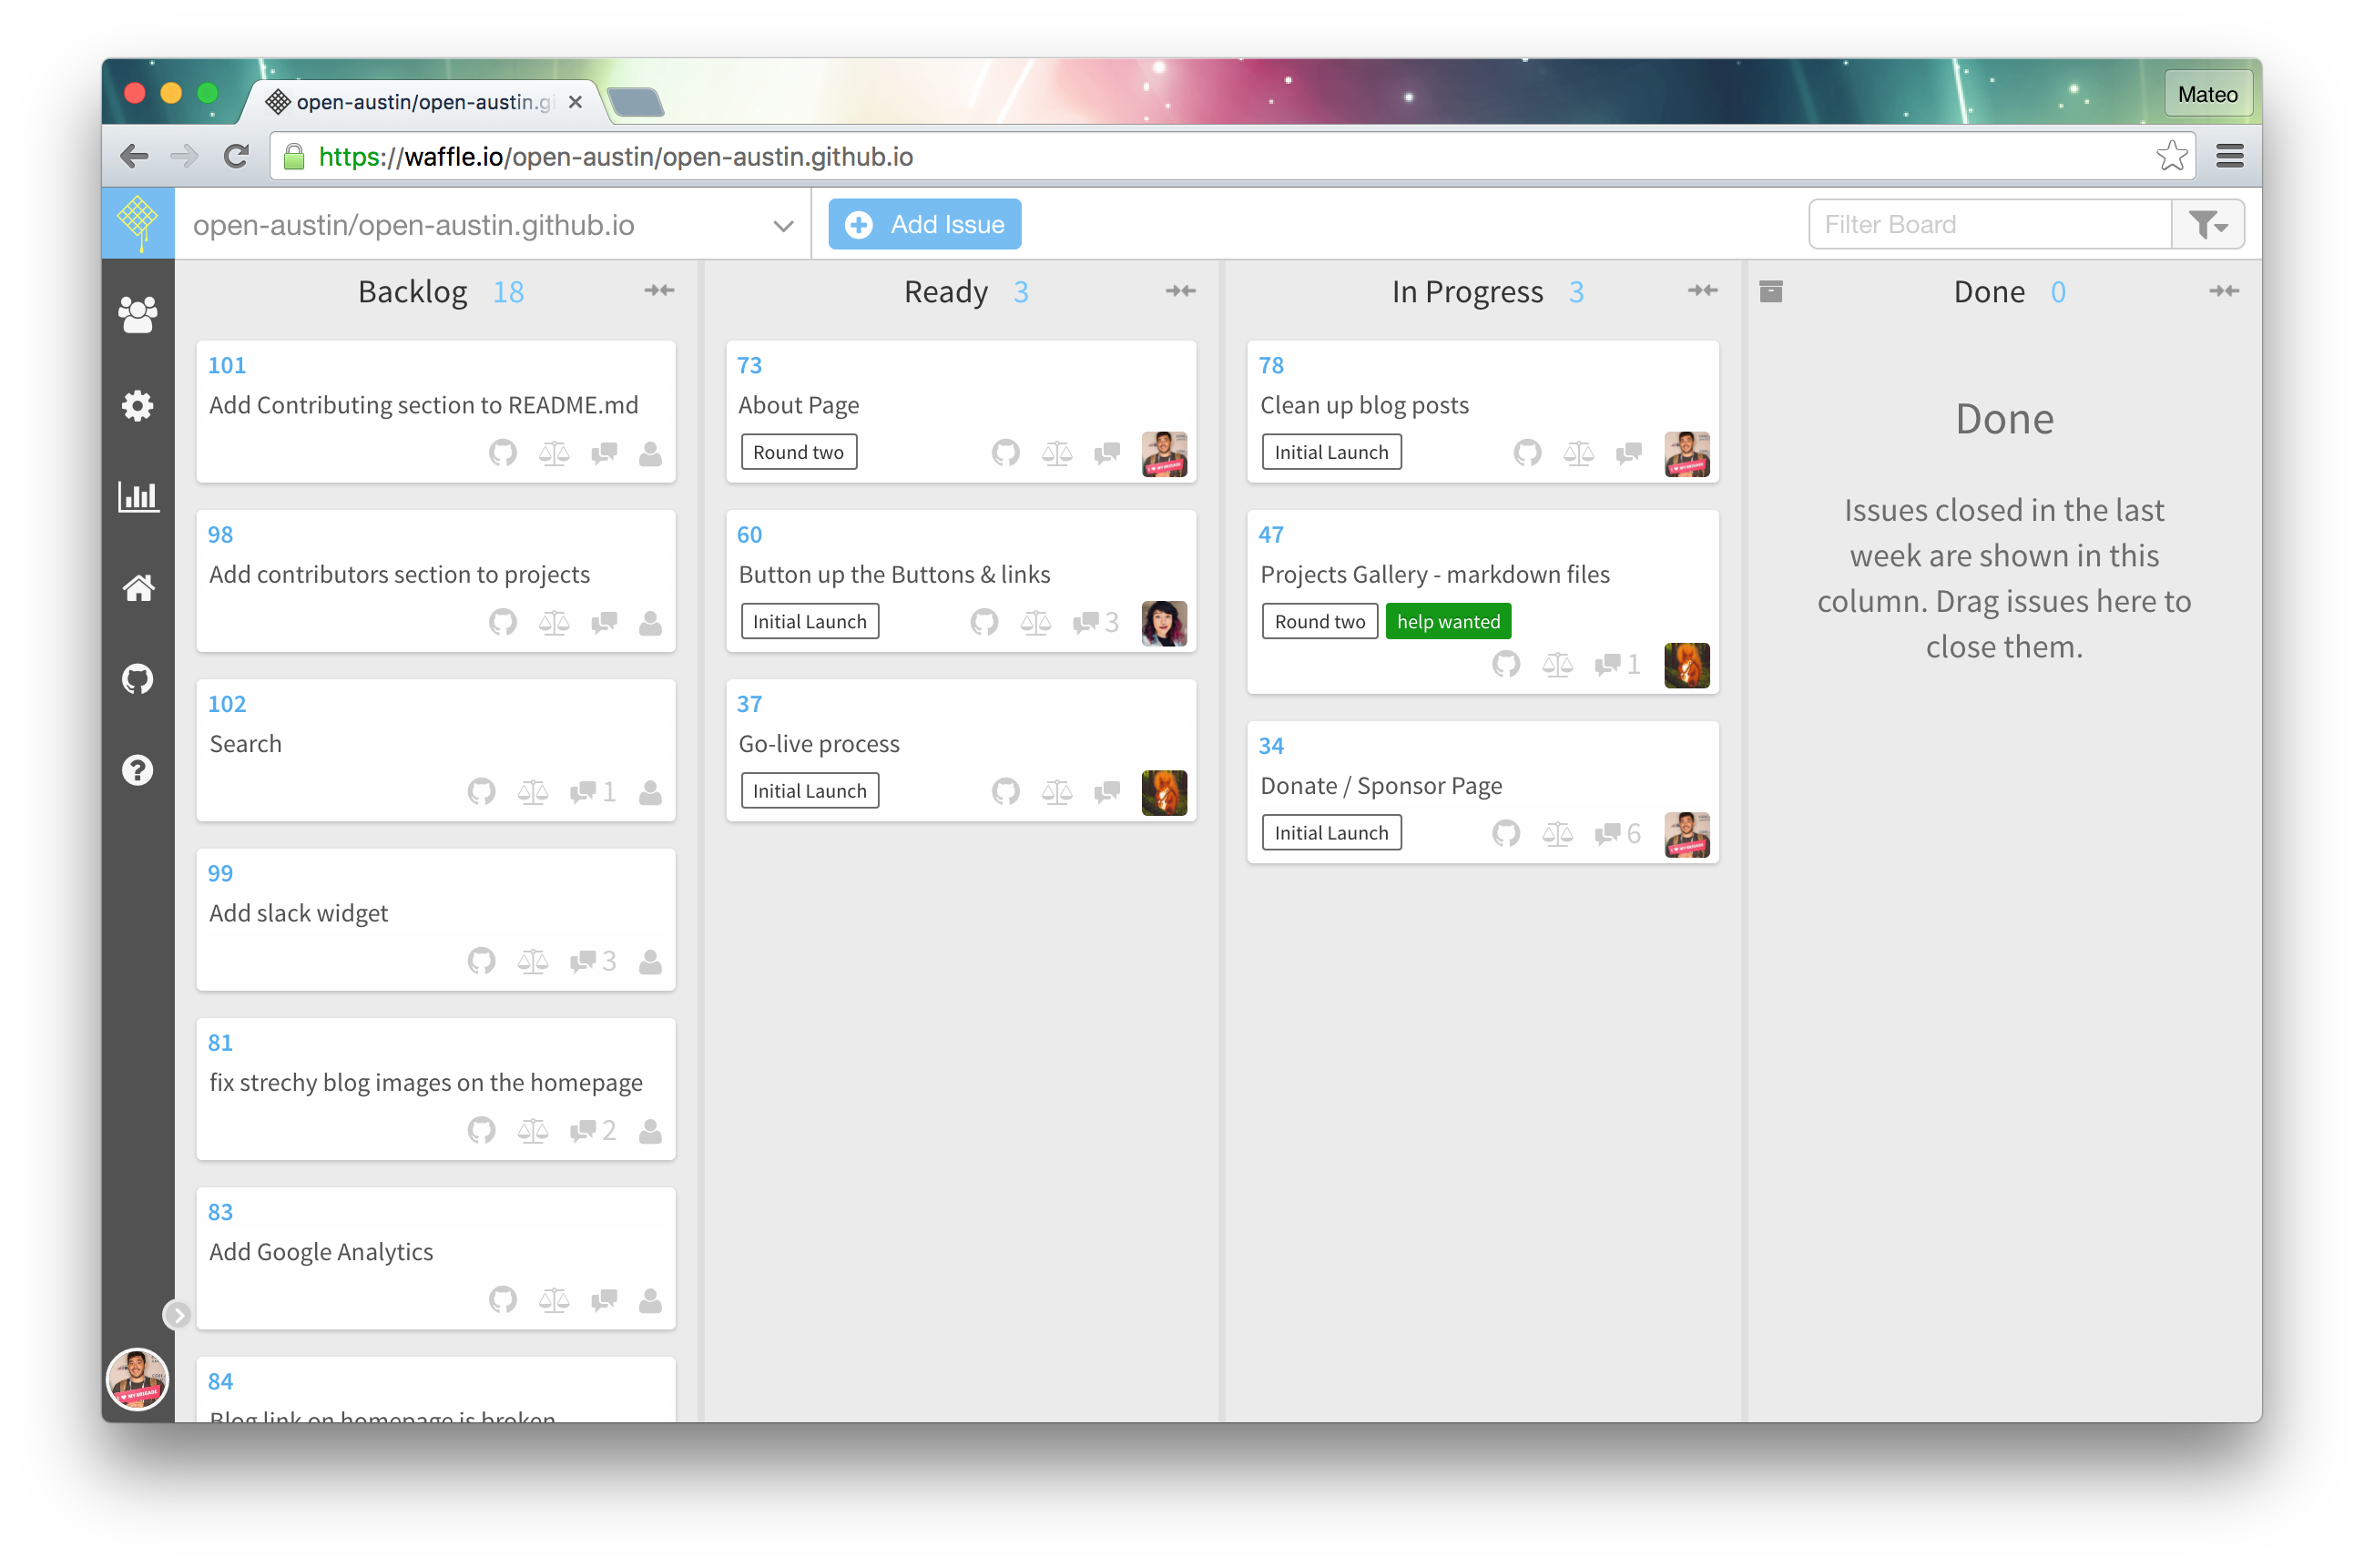Open the settings gear icon in sidebar
Image resolution: width=2364 pixels, height=1568 pixels.
click(138, 404)
